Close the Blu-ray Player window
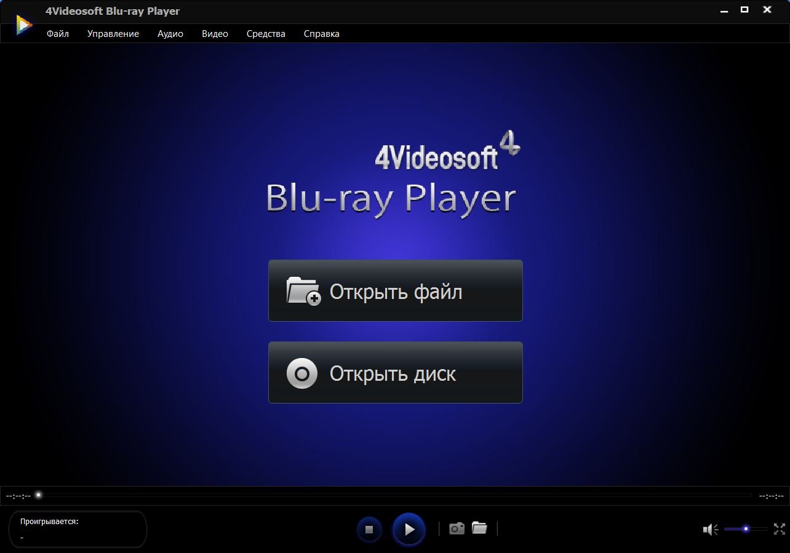Viewport: 790px width, 553px height. 767,10
